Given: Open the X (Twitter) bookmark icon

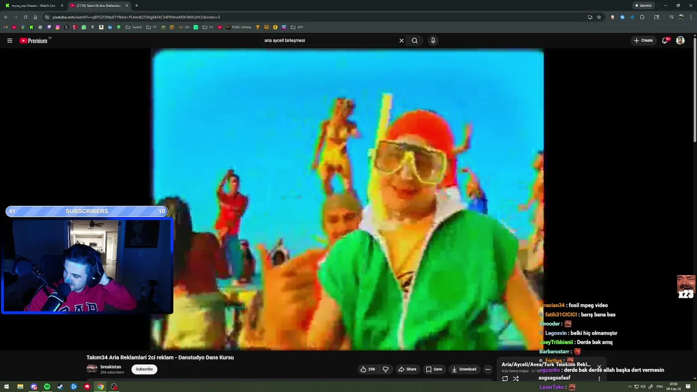Looking at the screenshot, I should tap(66, 27).
